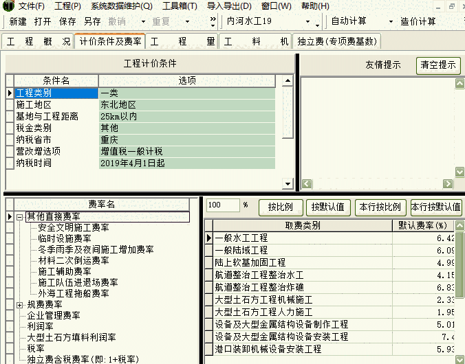Open the 窗口(W) menu

[x=277, y=6]
